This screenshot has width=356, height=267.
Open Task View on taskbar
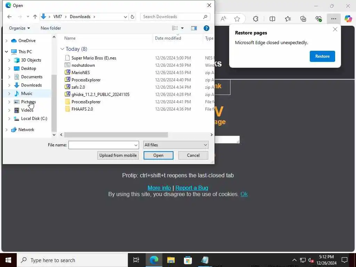136,260
